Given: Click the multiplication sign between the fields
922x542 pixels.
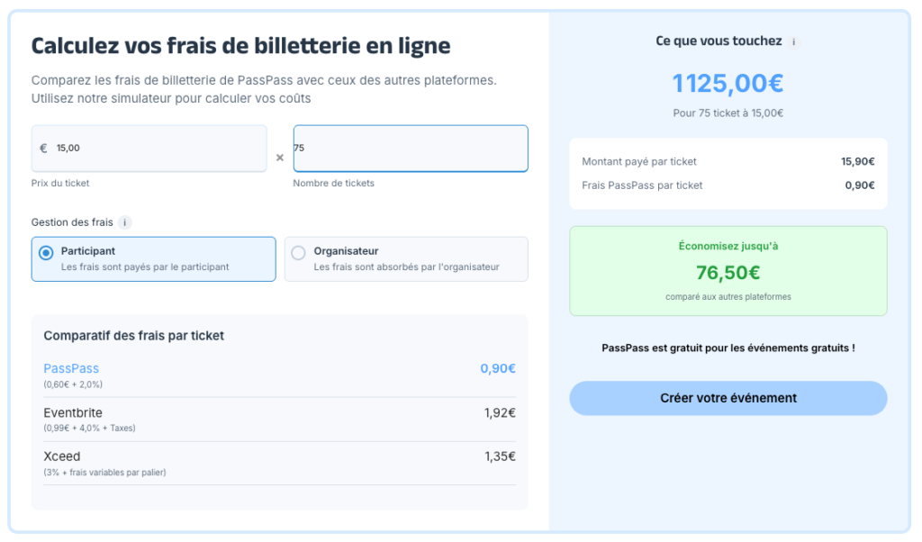Looking at the screenshot, I should pos(280,158).
